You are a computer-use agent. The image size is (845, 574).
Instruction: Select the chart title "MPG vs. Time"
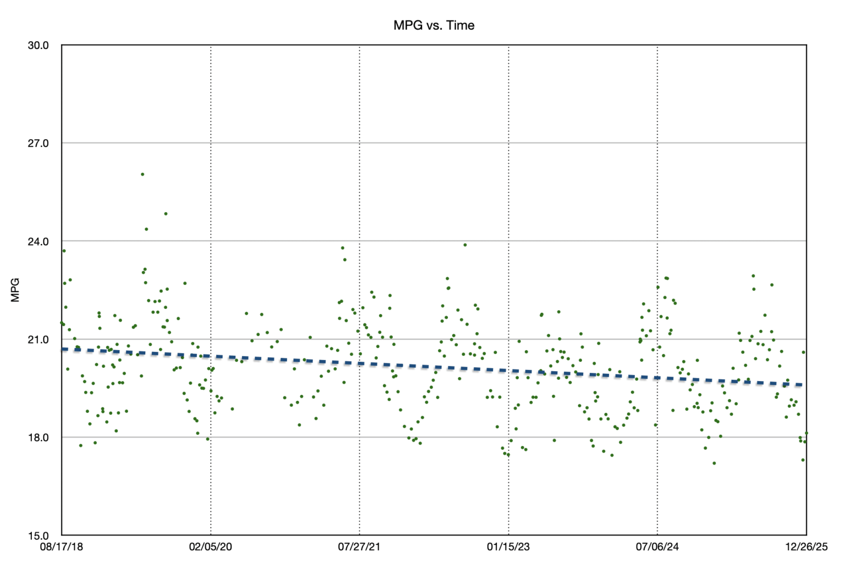coord(435,25)
